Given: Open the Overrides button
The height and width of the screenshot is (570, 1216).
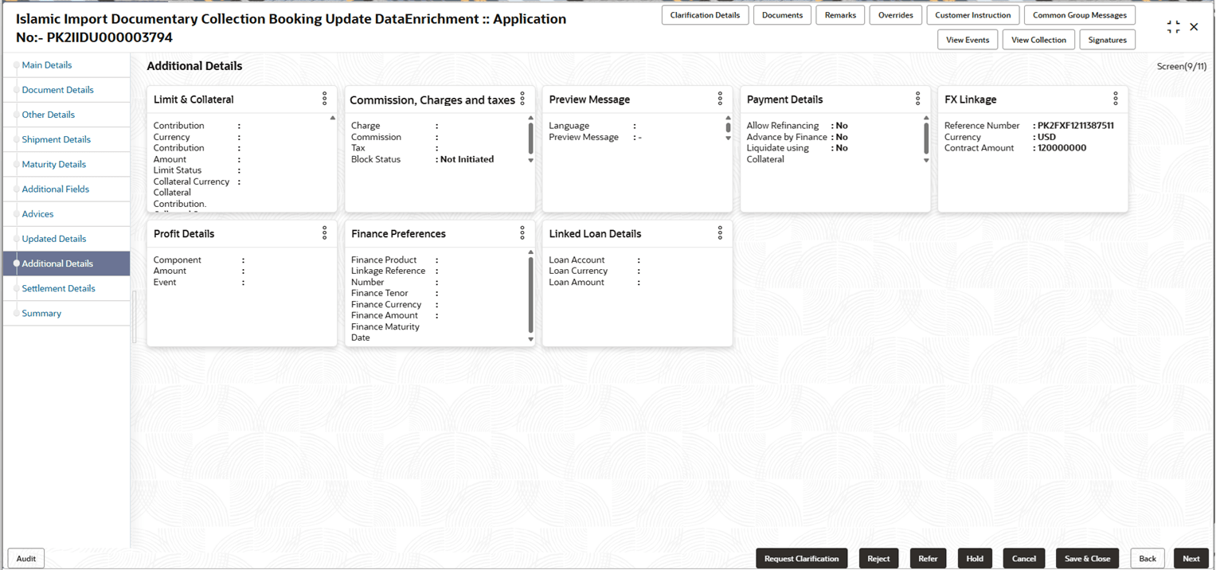Looking at the screenshot, I should coord(895,15).
